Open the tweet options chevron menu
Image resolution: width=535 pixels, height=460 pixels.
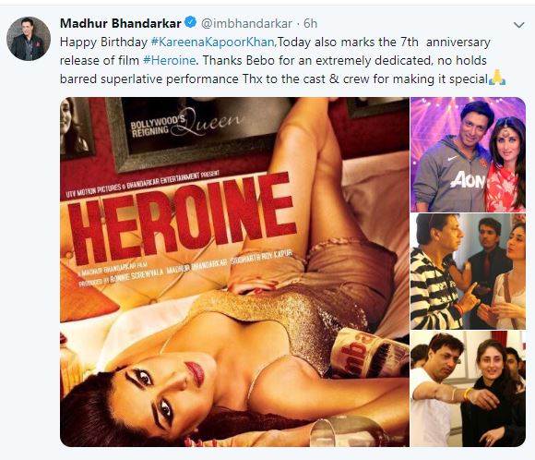click(x=519, y=25)
